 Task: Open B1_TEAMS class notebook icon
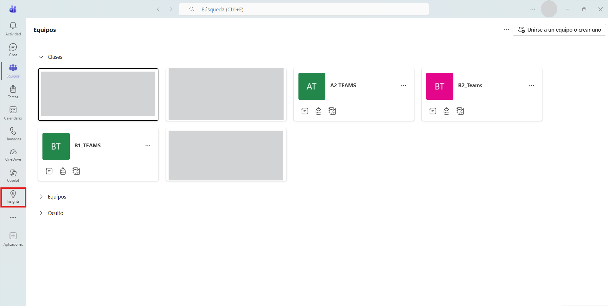[x=49, y=171]
